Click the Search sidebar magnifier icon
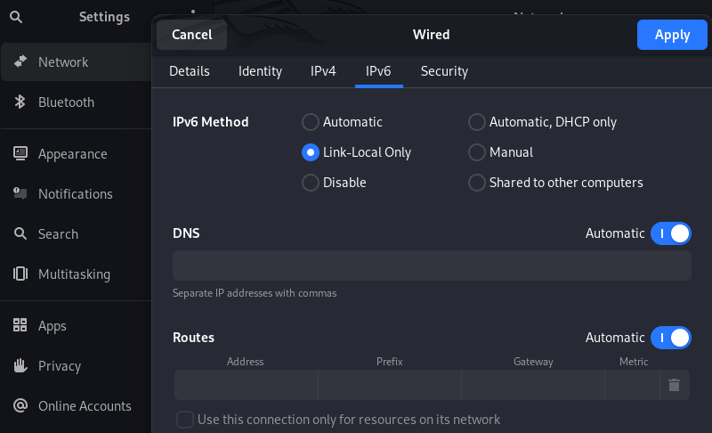The height and width of the screenshot is (433, 712). coord(20,233)
